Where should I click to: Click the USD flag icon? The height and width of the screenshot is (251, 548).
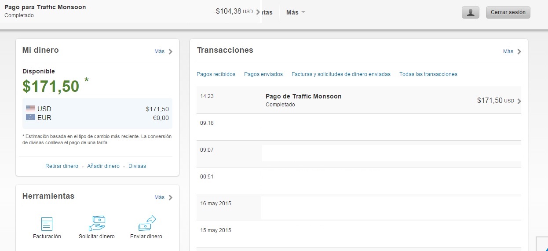coord(30,109)
